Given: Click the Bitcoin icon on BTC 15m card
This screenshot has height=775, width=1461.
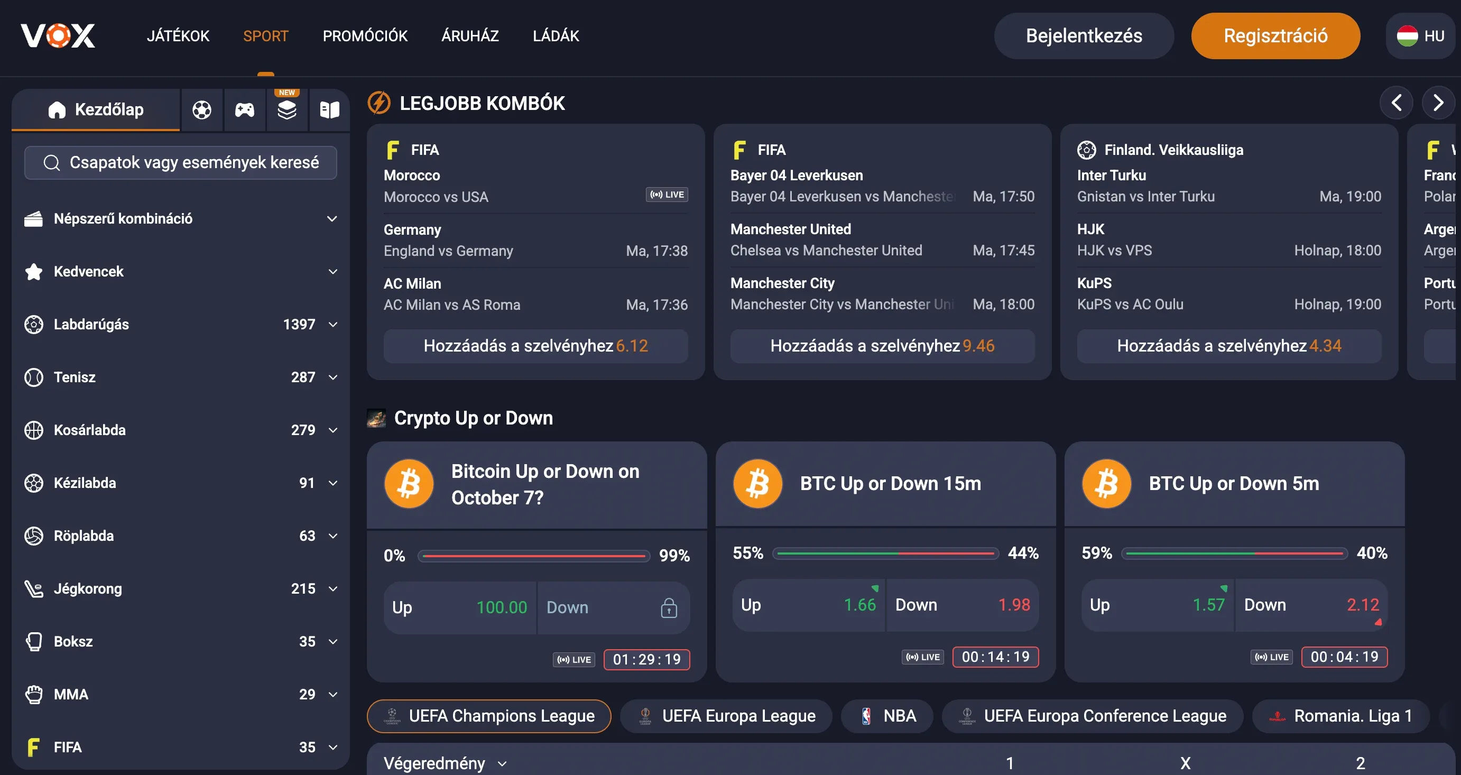Looking at the screenshot, I should pos(758,483).
